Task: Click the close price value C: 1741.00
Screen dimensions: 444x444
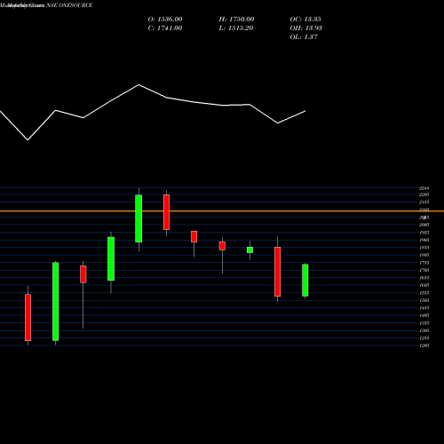Action: tap(165, 28)
